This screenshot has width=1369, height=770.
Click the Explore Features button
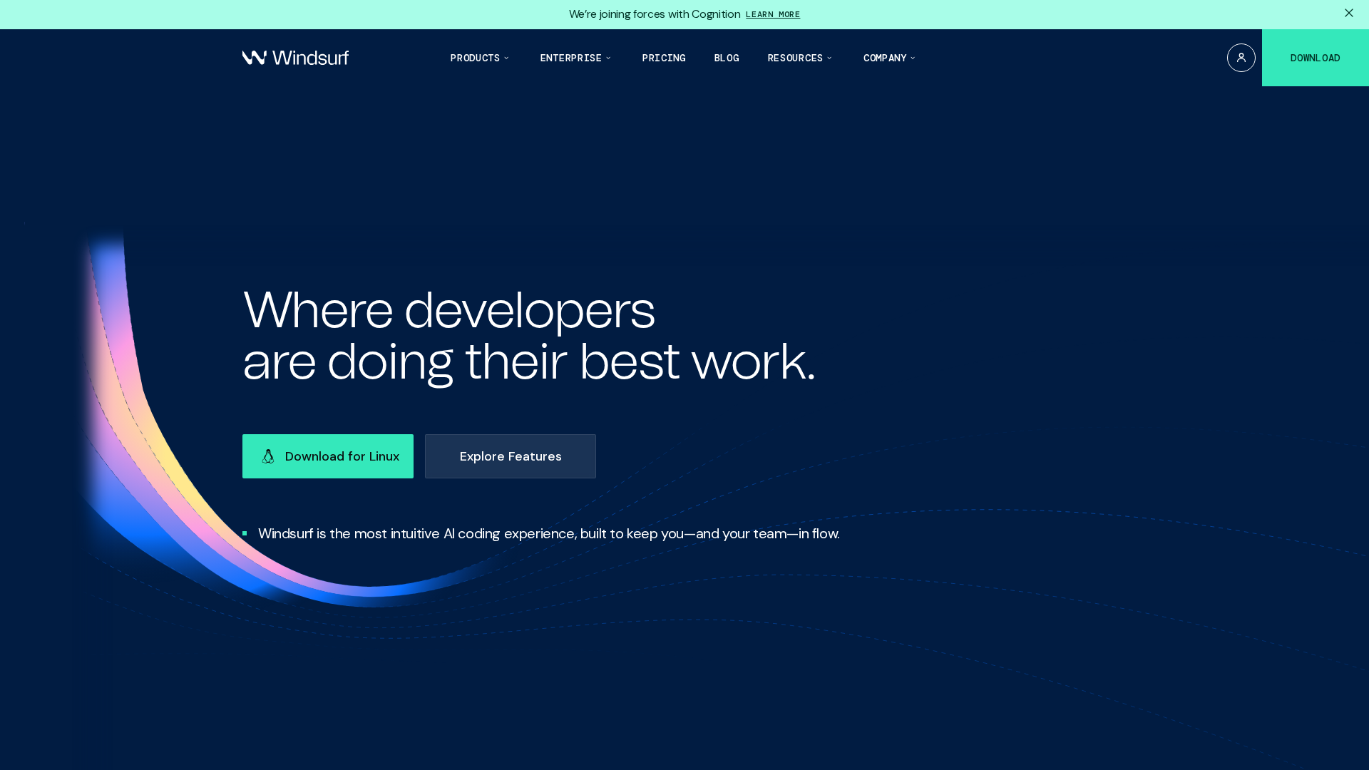(510, 456)
